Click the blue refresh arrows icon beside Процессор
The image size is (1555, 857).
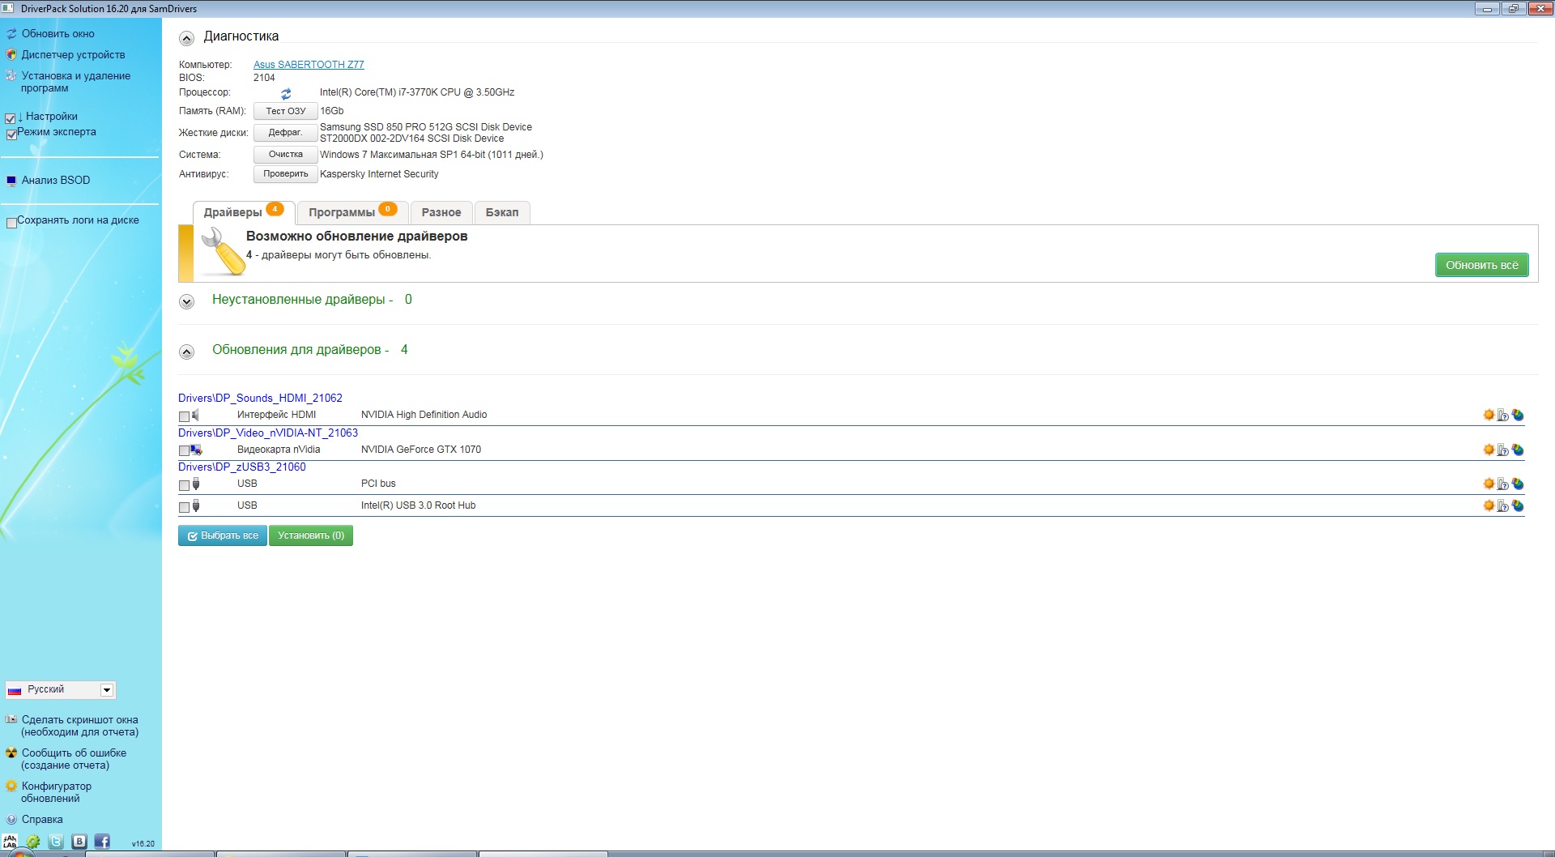tap(286, 94)
